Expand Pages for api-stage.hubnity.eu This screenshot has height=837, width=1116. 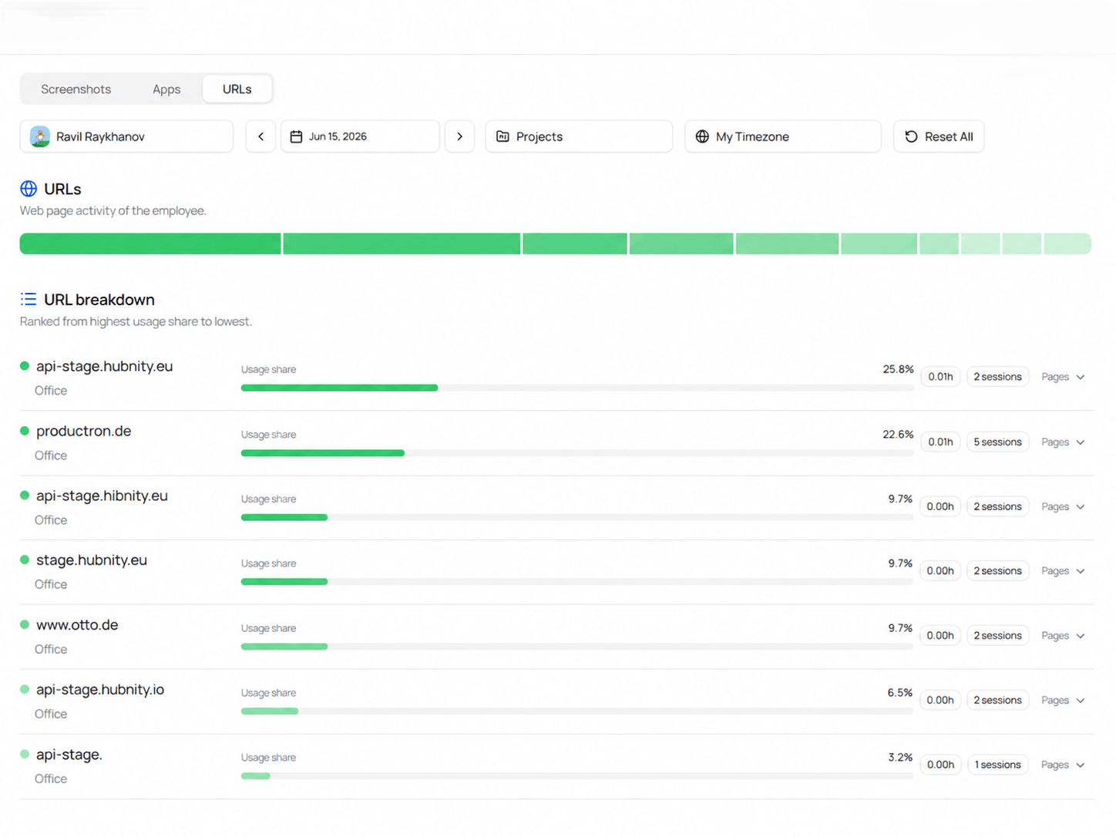click(1063, 377)
